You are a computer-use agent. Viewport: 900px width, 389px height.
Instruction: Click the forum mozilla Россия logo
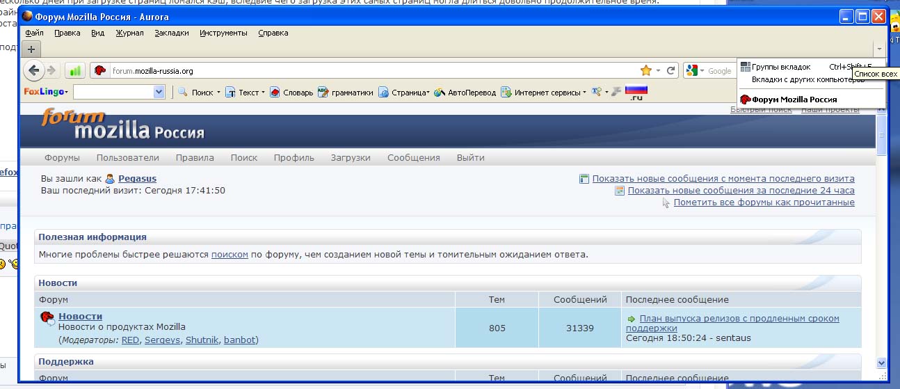coord(122,125)
